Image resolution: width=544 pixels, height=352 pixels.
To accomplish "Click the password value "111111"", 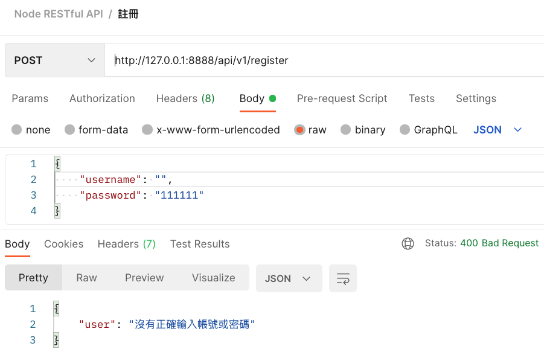I will [179, 195].
